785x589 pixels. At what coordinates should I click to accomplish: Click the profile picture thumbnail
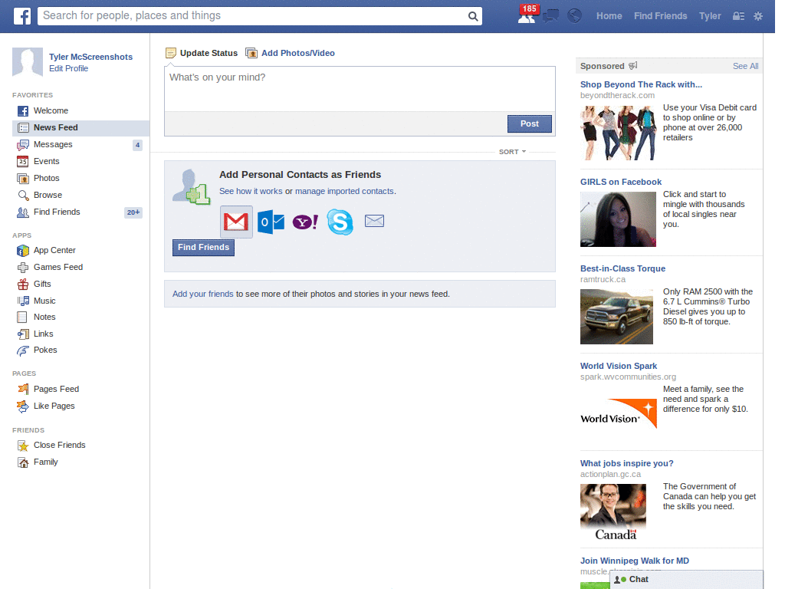point(28,63)
